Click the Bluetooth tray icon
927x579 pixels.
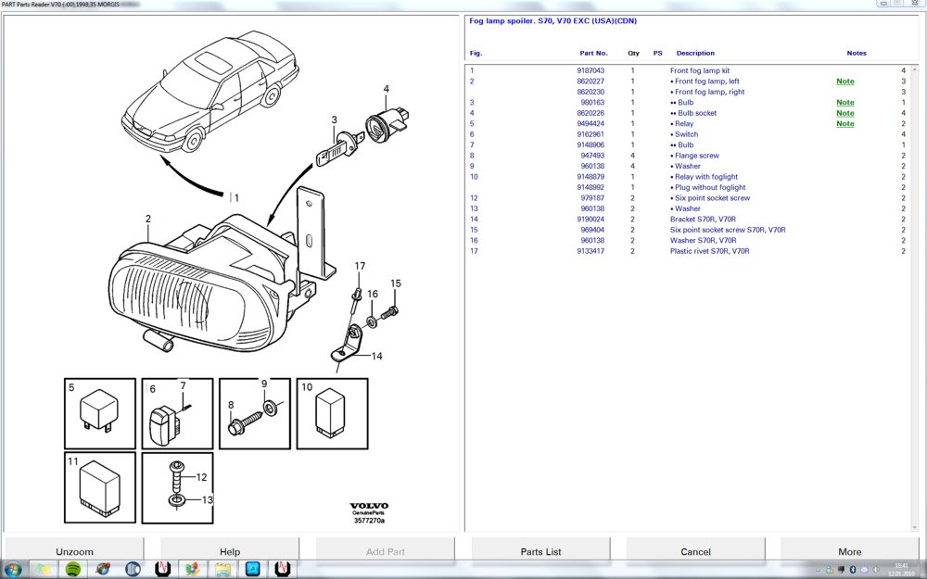pos(852,569)
